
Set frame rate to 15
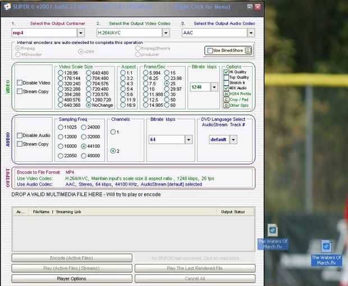pyautogui.click(x=167, y=73)
